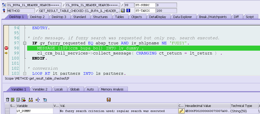
Task: Click the green list icon beside the trash icon
Action: click(13, 100)
